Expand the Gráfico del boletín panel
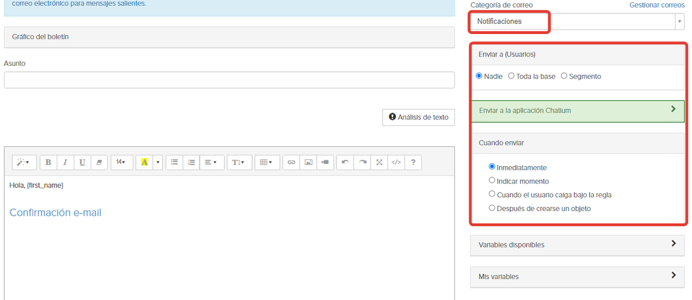The image size is (692, 300). [x=229, y=37]
